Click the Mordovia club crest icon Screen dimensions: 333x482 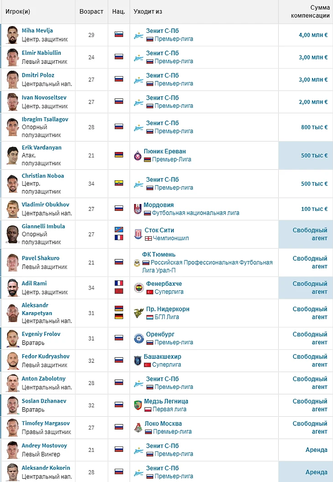tap(138, 209)
